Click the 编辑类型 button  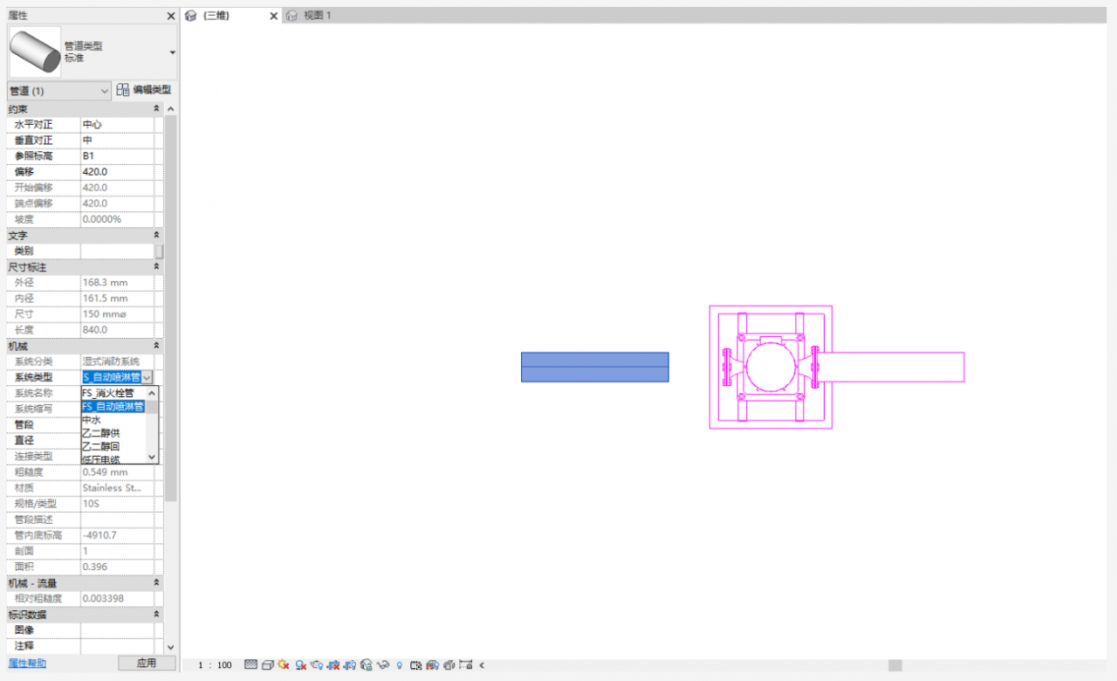pos(144,90)
